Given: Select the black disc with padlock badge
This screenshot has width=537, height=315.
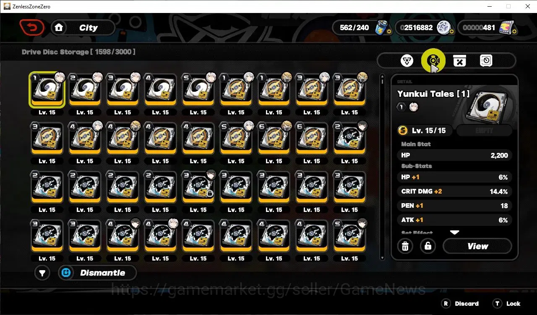Looking at the screenshot, I should coord(198,187).
